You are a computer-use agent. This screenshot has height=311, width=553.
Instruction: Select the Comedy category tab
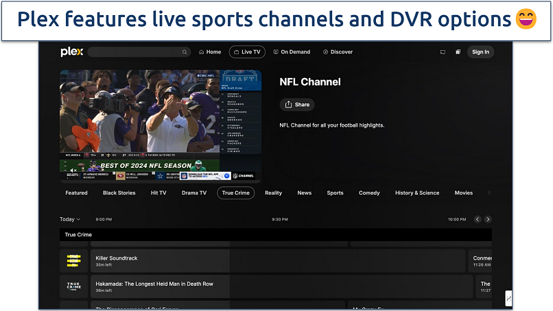click(x=369, y=193)
